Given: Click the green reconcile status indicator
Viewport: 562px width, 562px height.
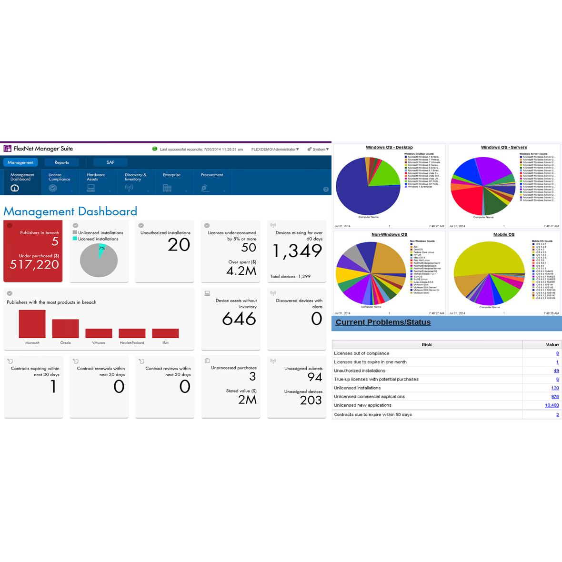Looking at the screenshot, I should (x=155, y=149).
